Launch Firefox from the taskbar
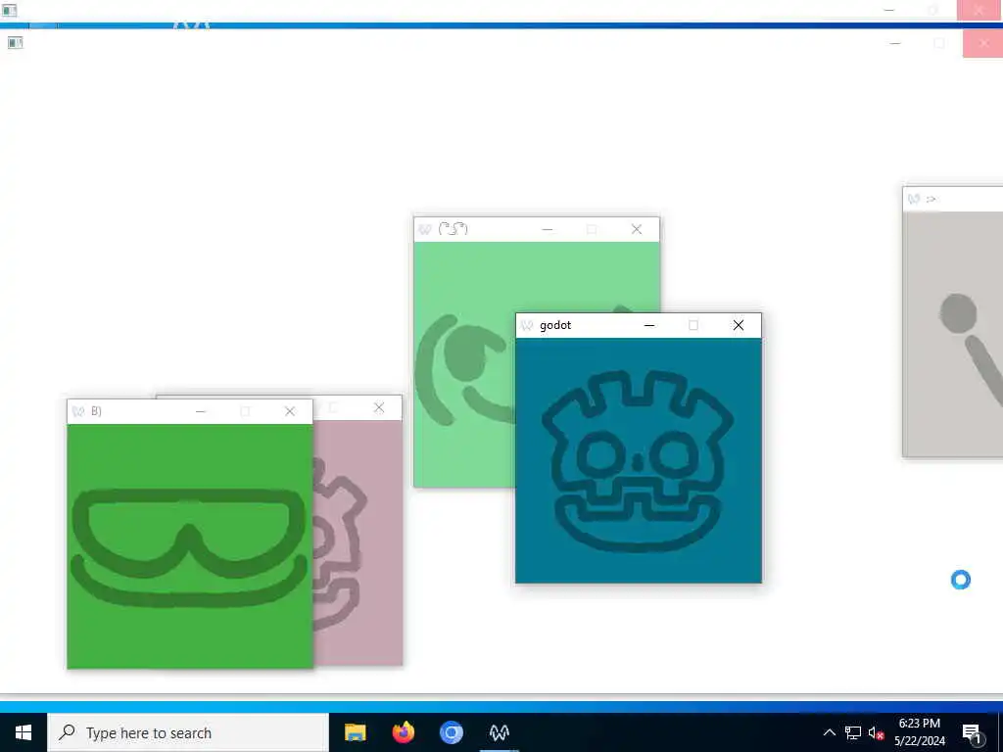1003x752 pixels. [x=403, y=732]
